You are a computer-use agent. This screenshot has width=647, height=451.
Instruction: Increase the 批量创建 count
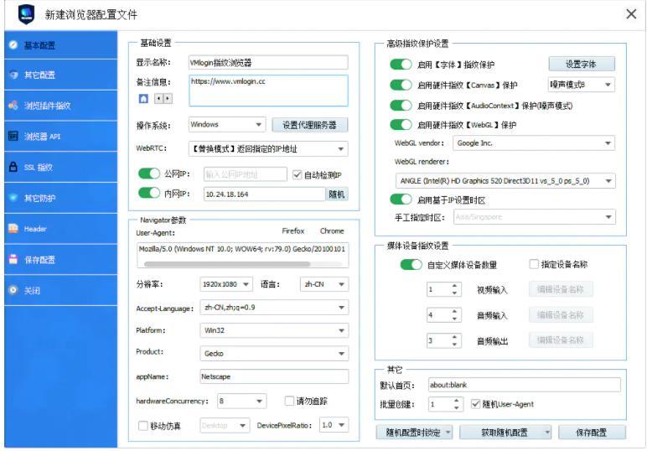pos(456,400)
